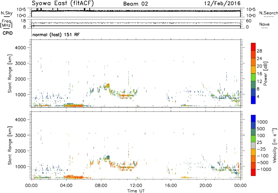Click the '08:00' time axis tick
The width and height of the screenshot is (278, 193).
pos(101,186)
